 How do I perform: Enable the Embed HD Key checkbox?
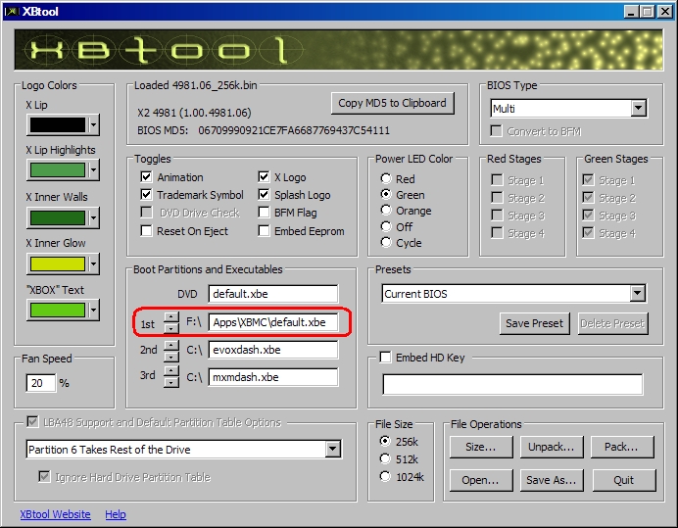385,358
